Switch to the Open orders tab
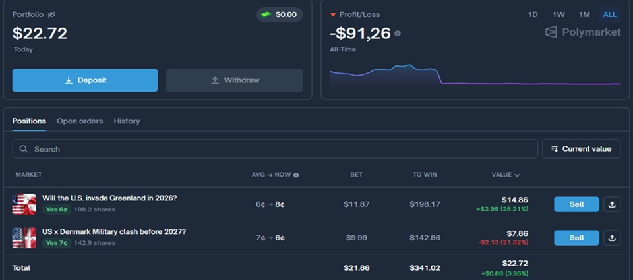The image size is (633, 280). click(x=80, y=121)
